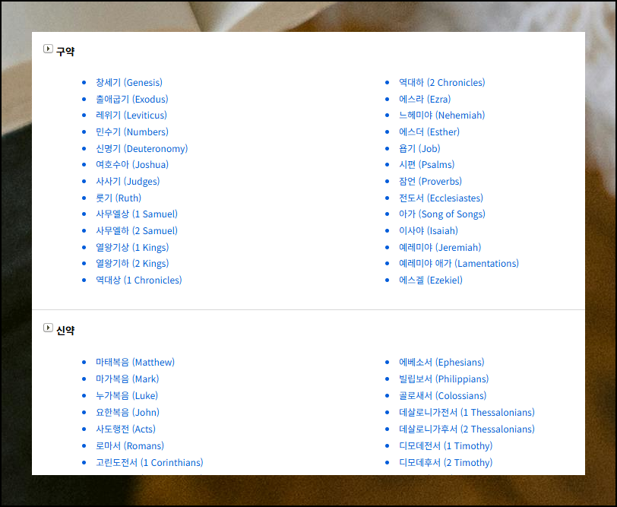Select 열왕기상 (1 Kings) link
The height and width of the screenshot is (507, 617).
[x=132, y=248]
